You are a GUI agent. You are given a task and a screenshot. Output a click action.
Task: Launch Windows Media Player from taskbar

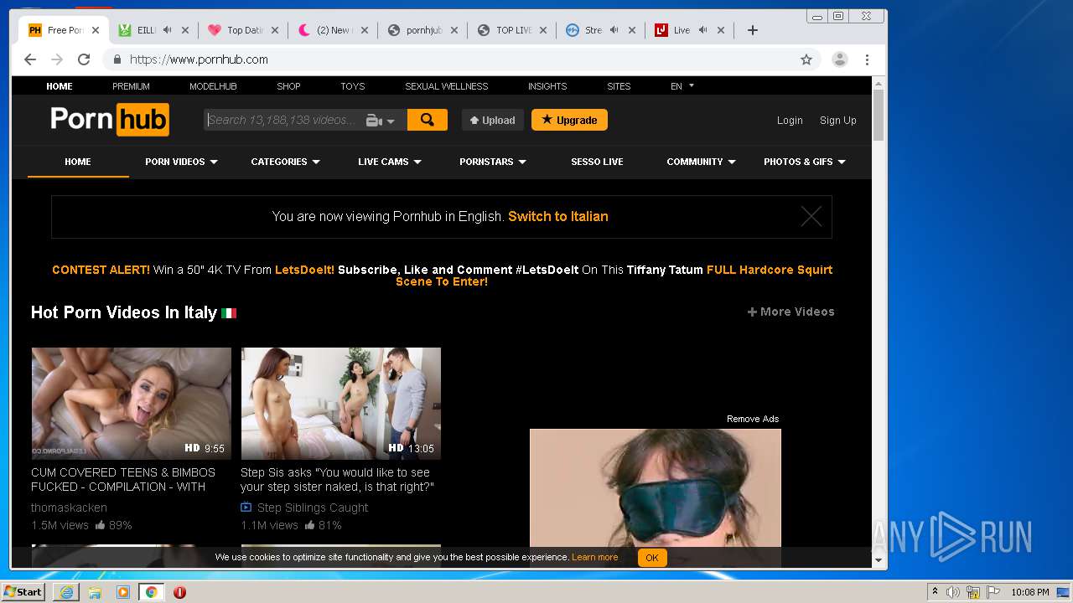pyautogui.click(x=123, y=592)
